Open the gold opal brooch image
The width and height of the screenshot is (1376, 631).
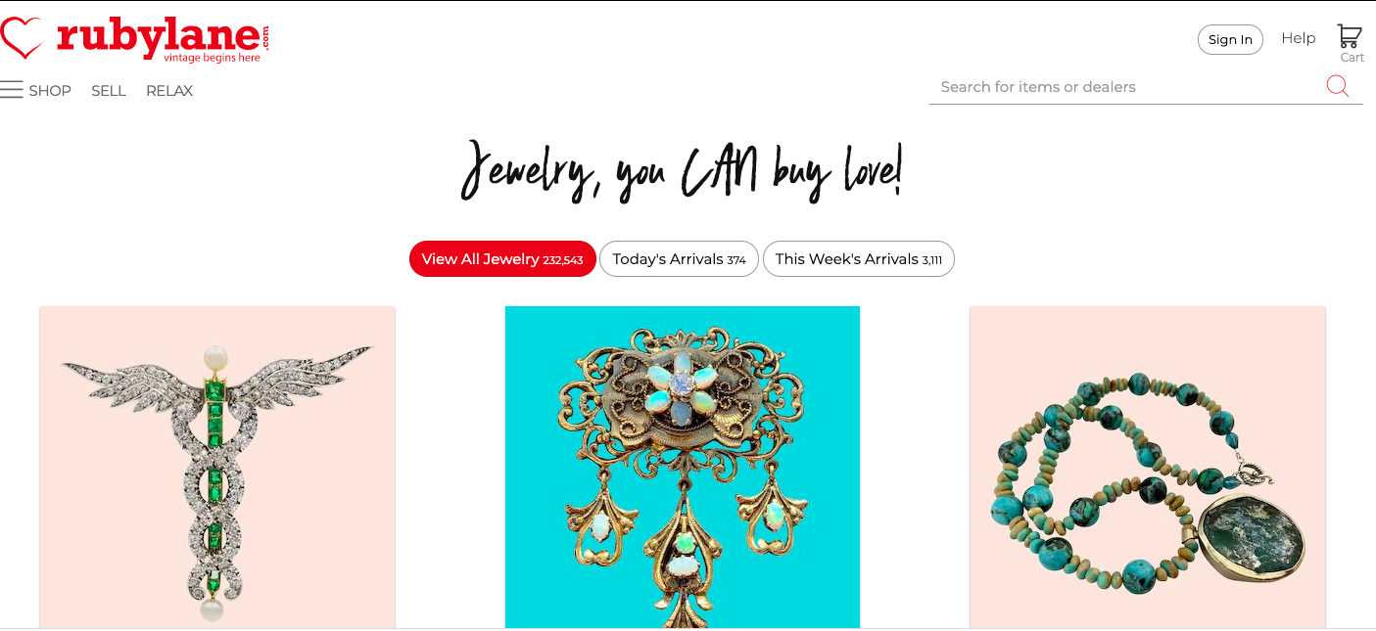683,467
